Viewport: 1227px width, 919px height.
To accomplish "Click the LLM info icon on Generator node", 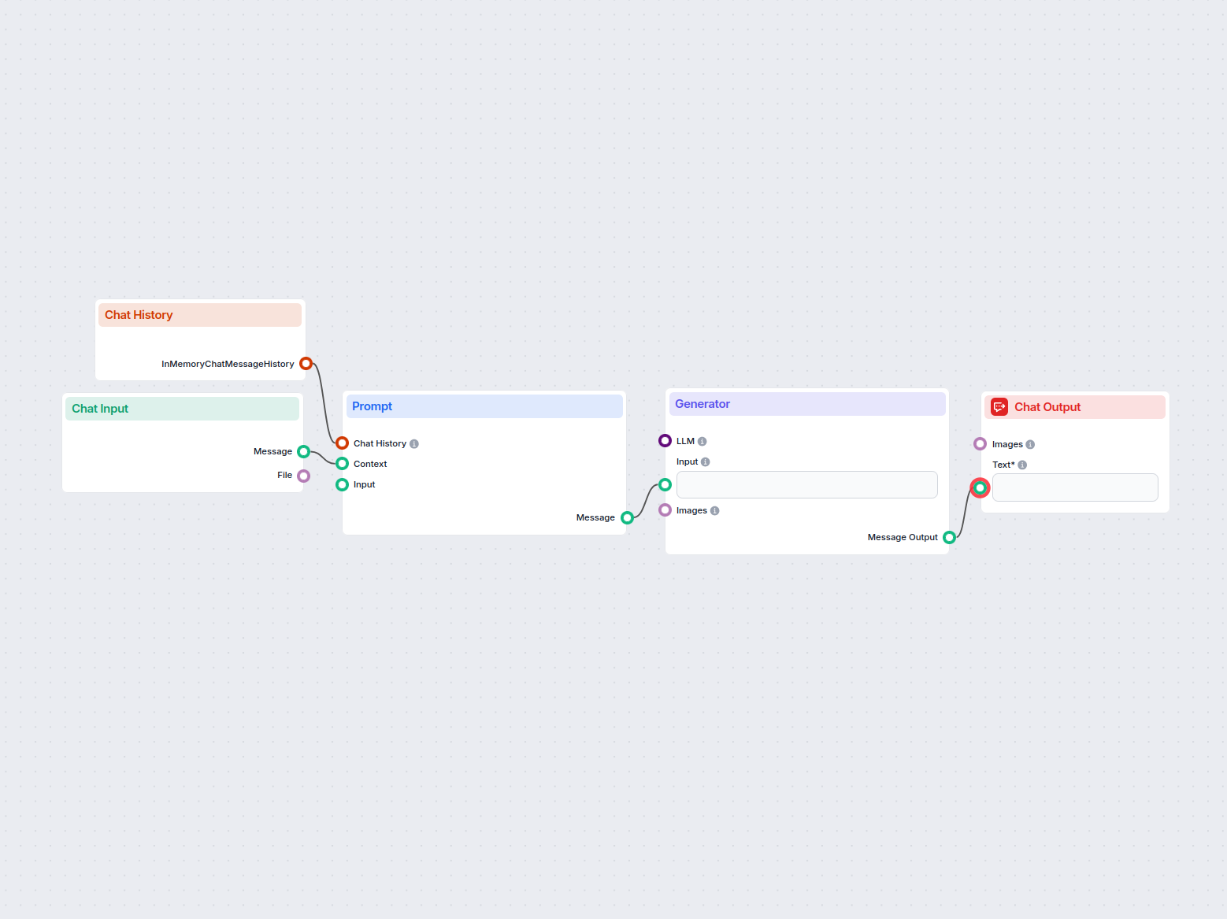I will point(702,441).
